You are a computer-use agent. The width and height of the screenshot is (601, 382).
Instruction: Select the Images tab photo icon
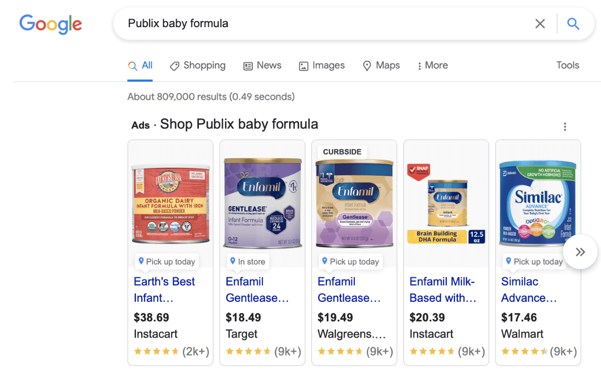[x=304, y=65]
